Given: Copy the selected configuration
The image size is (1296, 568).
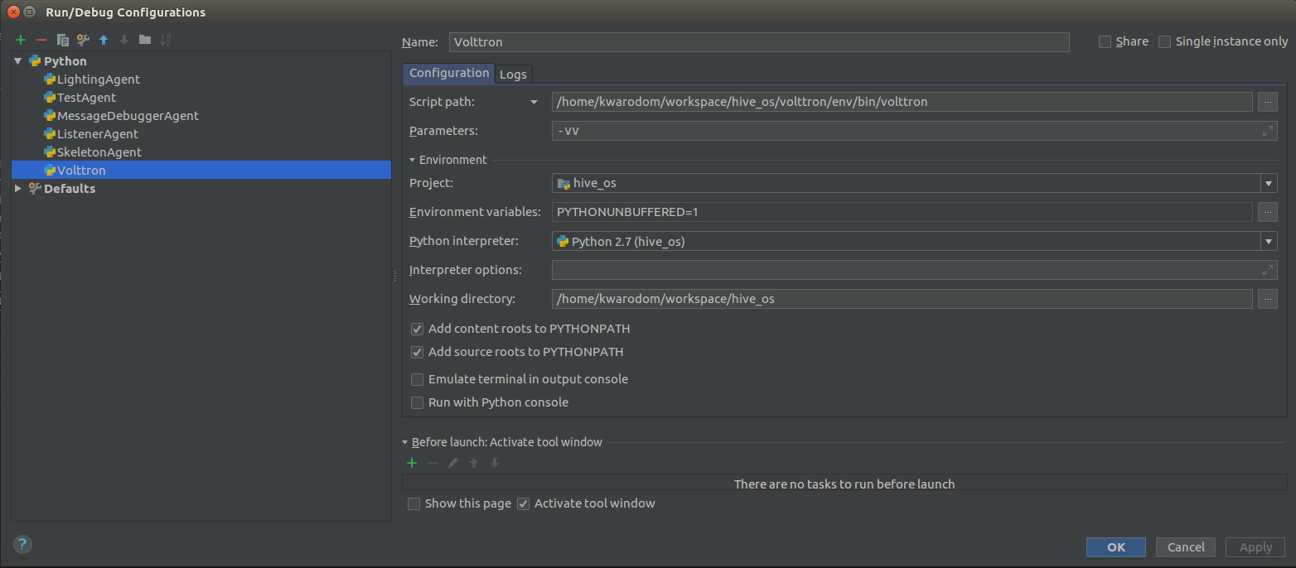Looking at the screenshot, I should (x=62, y=40).
